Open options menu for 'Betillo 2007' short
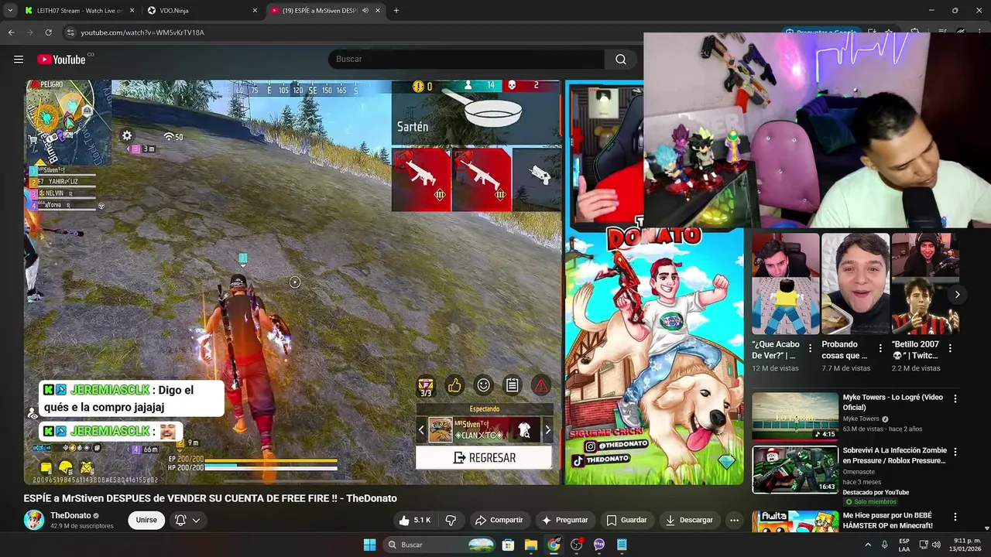This screenshot has width=991, height=557. [x=950, y=348]
